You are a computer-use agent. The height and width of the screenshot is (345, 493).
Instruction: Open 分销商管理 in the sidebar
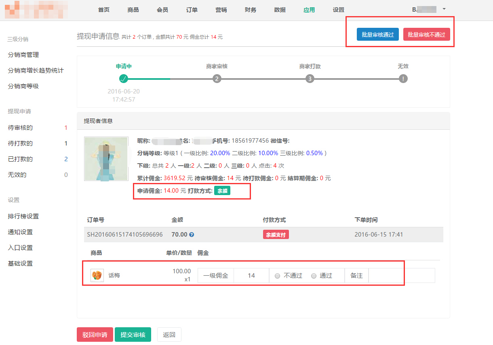(x=23, y=55)
